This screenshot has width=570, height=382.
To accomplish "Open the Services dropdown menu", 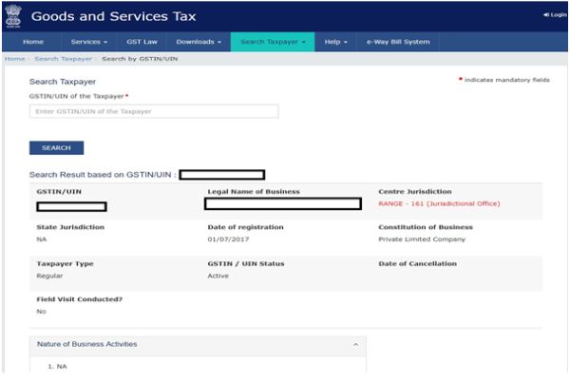I will (x=88, y=42).
